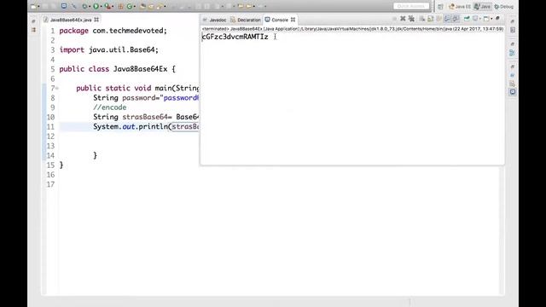Click line number 17 in gutter
Screen dimensions: 546x307
click(x=50, y=184)
